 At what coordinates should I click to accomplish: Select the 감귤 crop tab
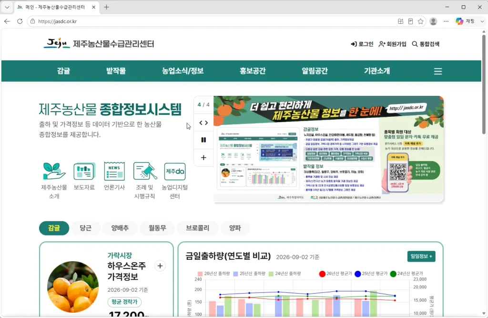tap(54, 228)
